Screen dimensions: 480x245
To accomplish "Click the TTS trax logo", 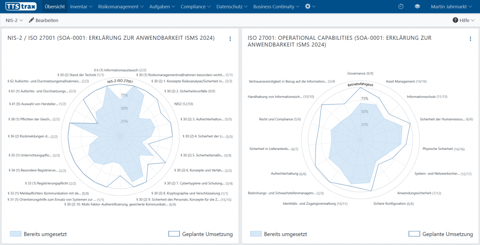I will pos(21,7).
